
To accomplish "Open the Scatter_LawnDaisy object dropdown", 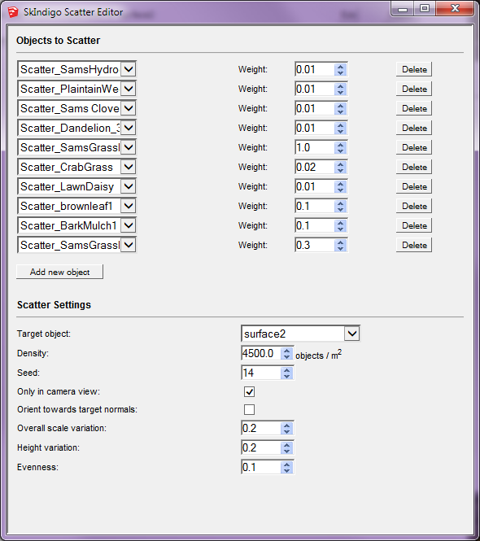I will [x=129, y=186].
